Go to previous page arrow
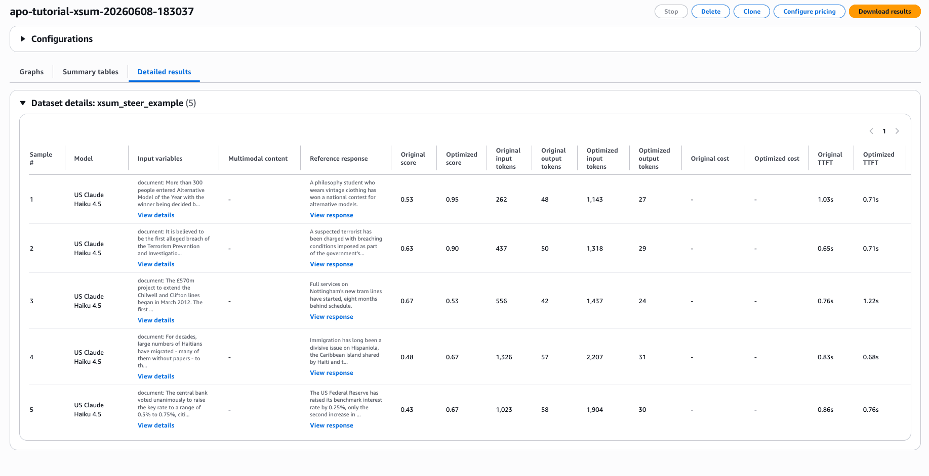Image resolution: width=929 pixels, height=476 pixels. [871, 131]
